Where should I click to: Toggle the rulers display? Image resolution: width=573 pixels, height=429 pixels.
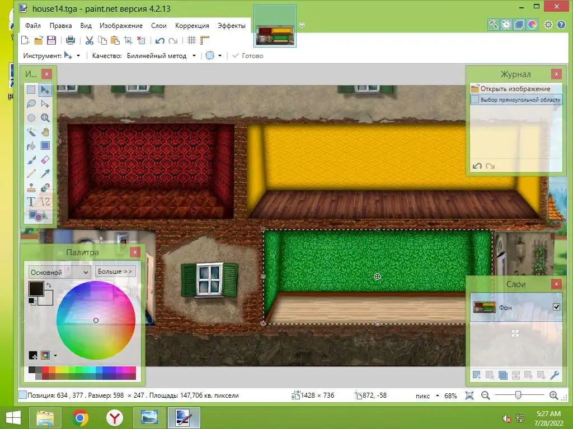click(205, 40)
